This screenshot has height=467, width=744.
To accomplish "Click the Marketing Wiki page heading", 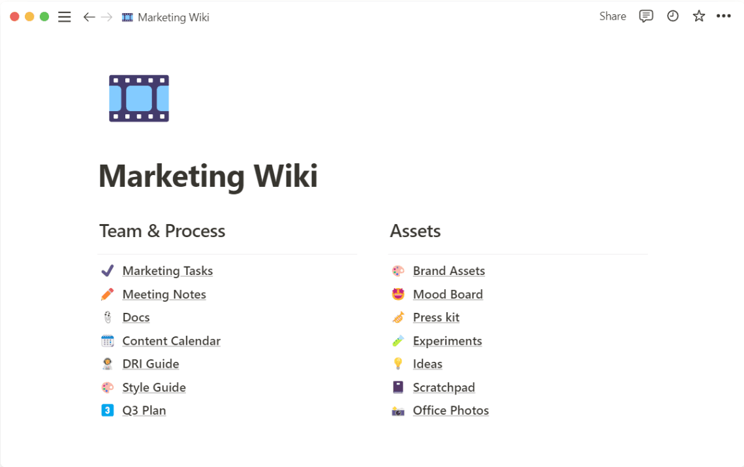I will 208,176.
